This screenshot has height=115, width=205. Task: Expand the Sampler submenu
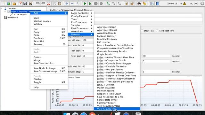[x=81, y=25]
